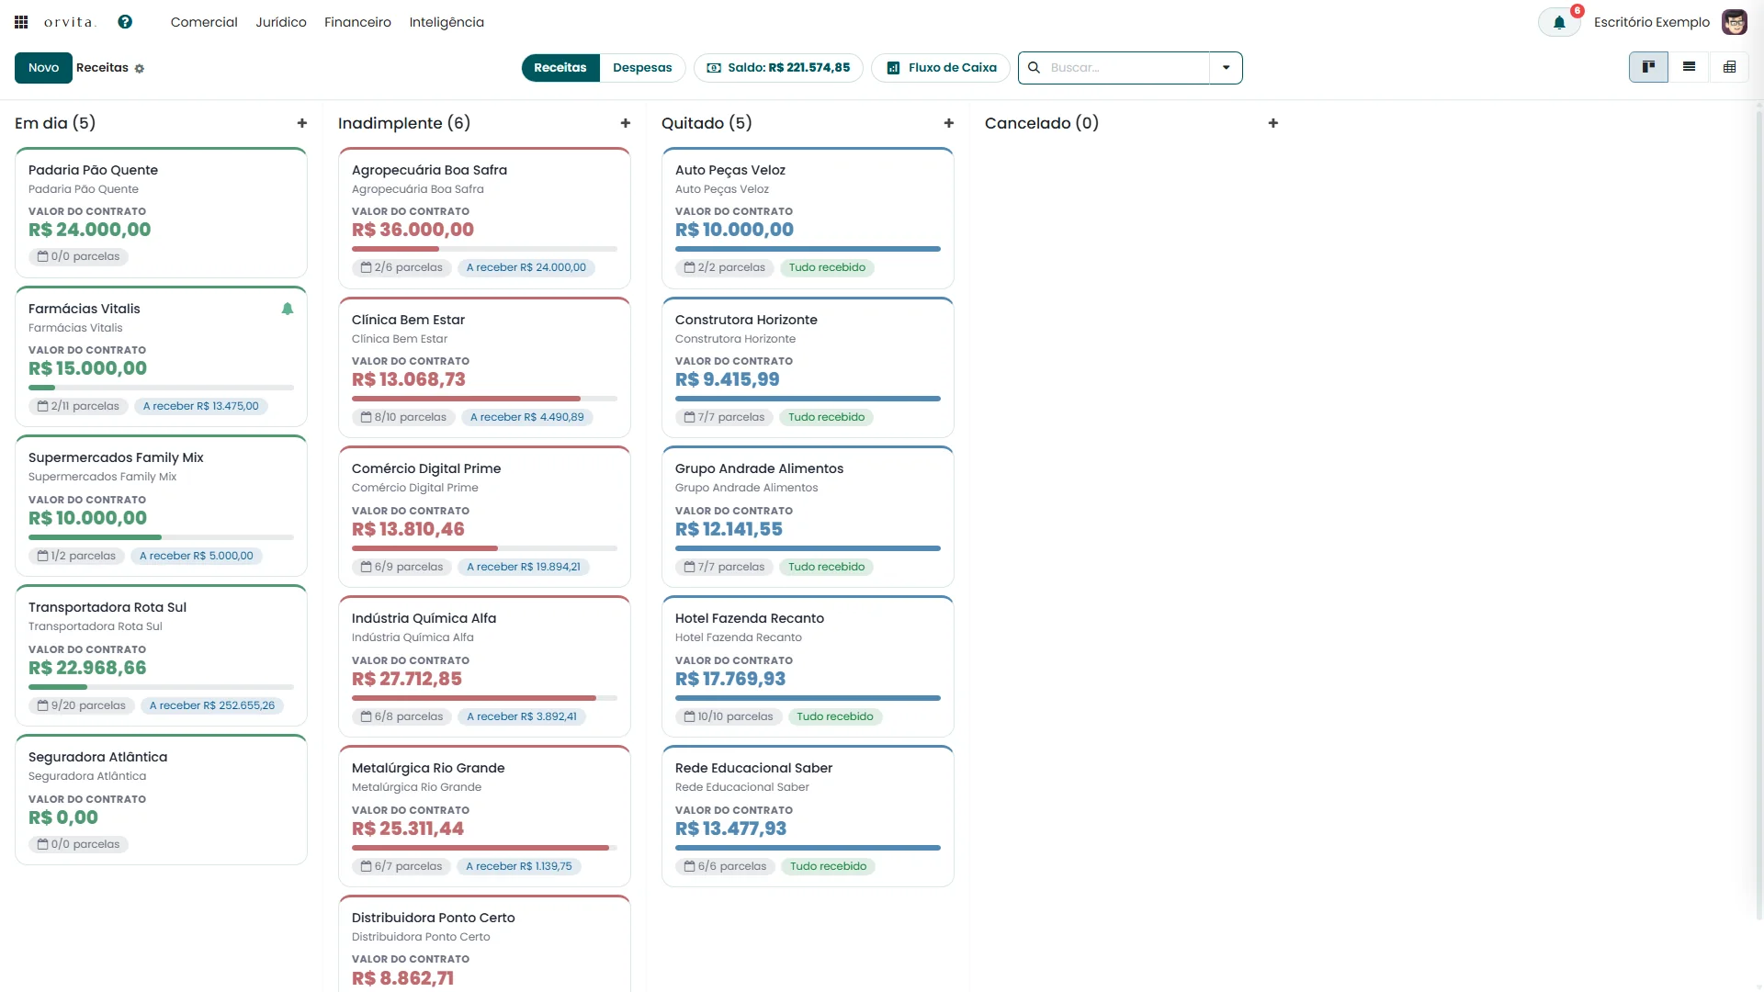Add a card to Cancelado column
1764x992 pixels.
click(x=1273, y=123)
